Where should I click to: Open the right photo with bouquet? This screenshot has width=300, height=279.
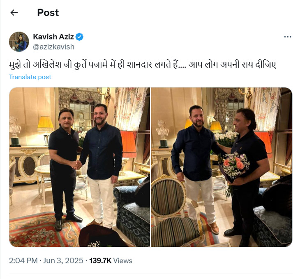coord(222,167)
